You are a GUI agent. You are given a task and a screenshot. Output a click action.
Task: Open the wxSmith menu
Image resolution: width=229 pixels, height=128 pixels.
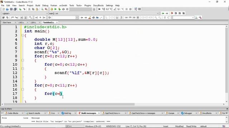pos(63,5)
